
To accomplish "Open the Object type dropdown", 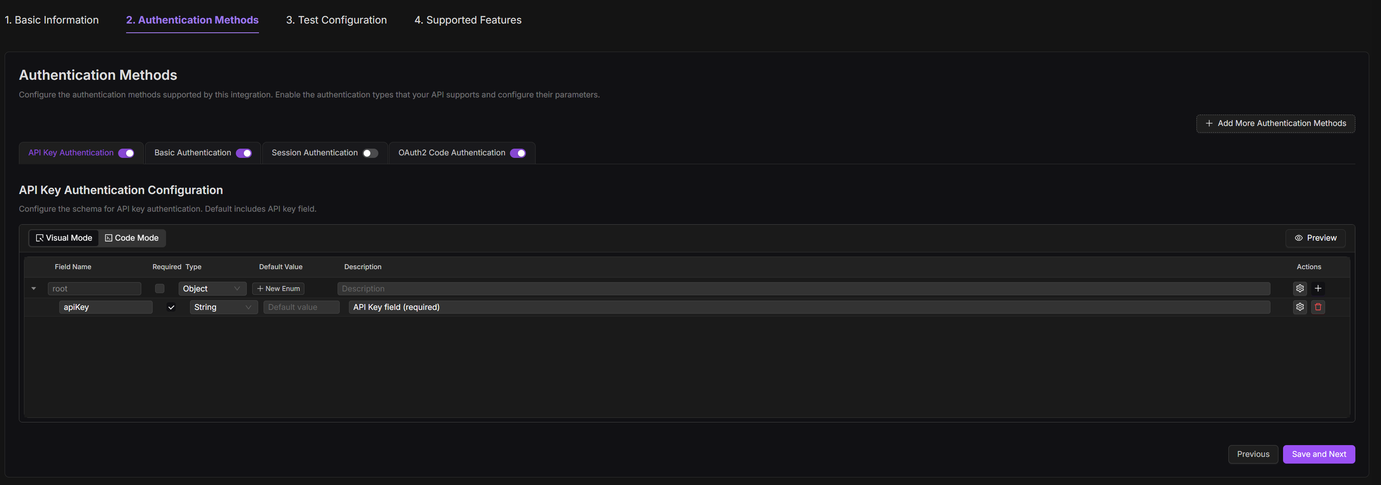I will point(212,289).
